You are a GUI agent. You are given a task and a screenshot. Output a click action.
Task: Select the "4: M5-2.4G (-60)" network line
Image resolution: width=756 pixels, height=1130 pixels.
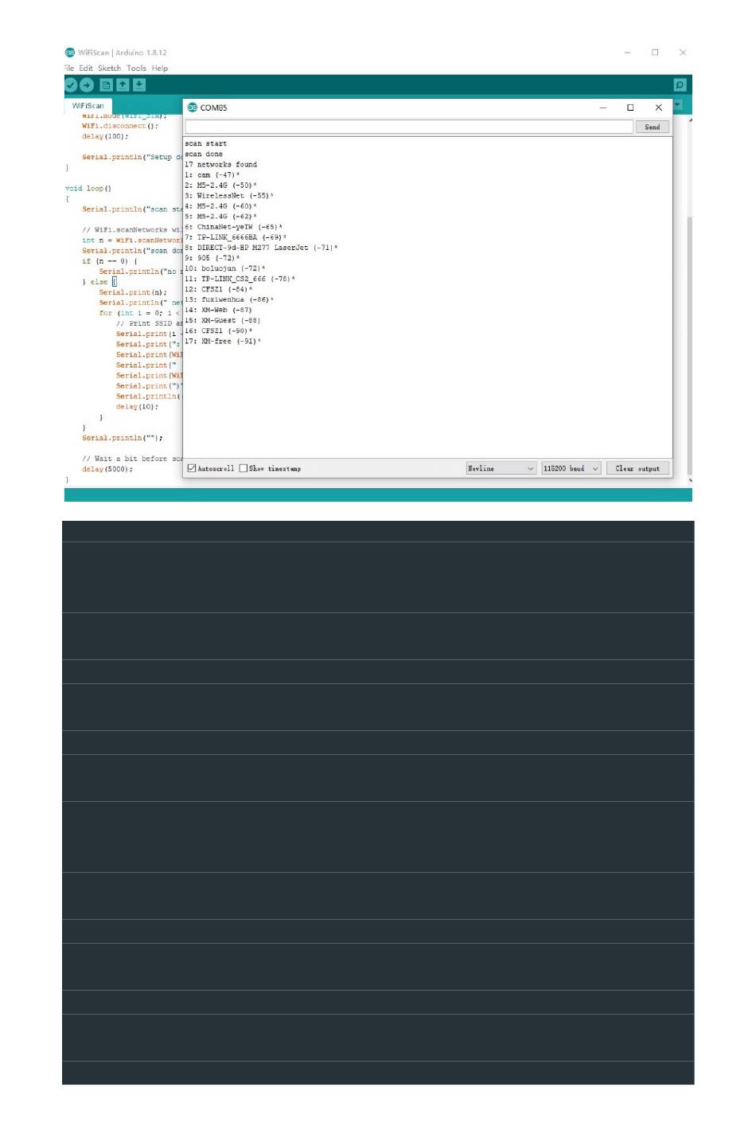[220, 206]
